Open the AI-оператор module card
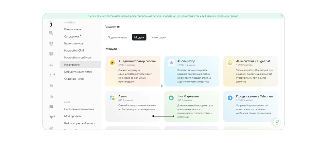The image size is (327, 143). [x=192, y=71]
